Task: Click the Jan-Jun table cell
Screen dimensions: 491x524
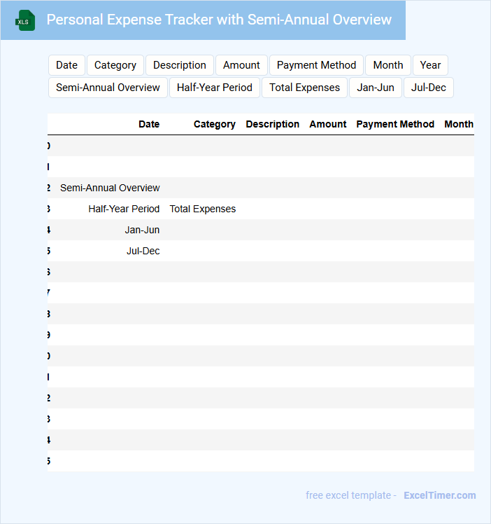Action: pos(142,230)
